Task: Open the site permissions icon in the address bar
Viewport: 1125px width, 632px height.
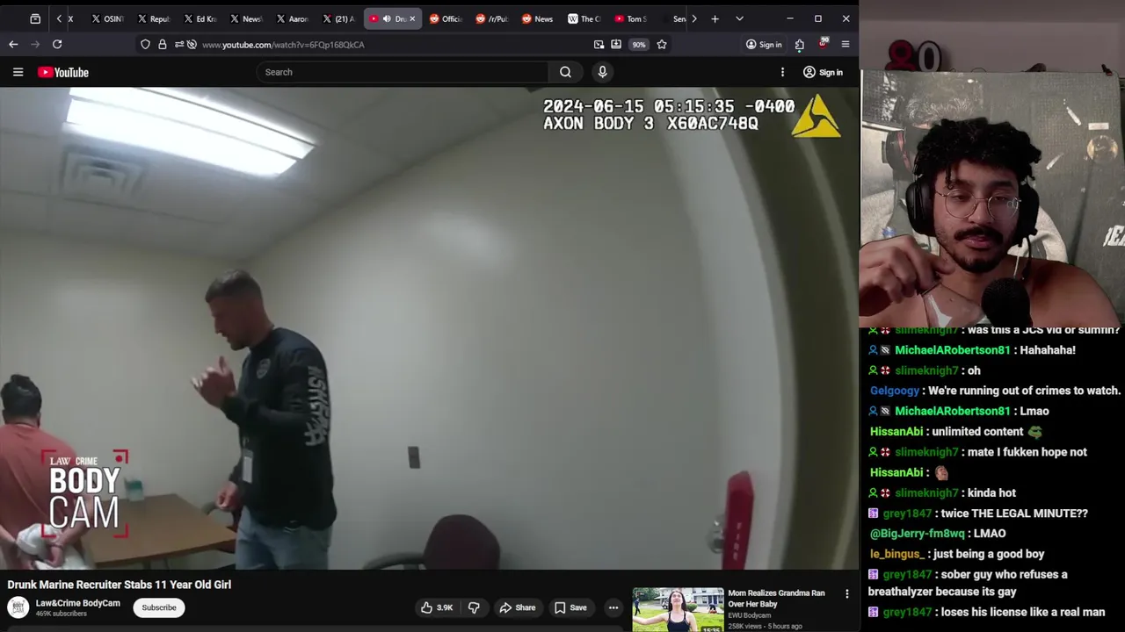Action: point(178,44)
